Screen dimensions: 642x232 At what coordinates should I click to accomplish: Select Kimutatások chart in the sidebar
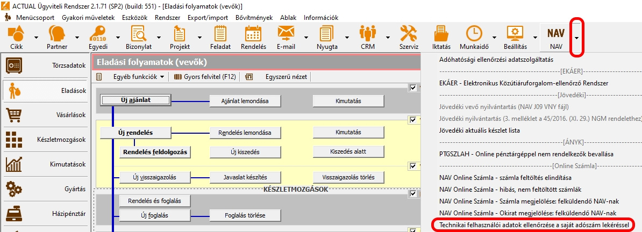[x=44, y=164]
